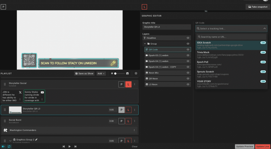Click the small image icon left of slider

pos(112,74)
